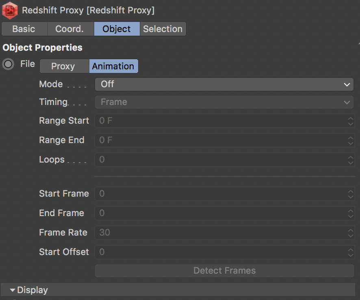Image resolution: width=360 pixels, height=300 pixels.
Task: Click the Start Offset stepper arrows
Action: [x=351, y=252]
